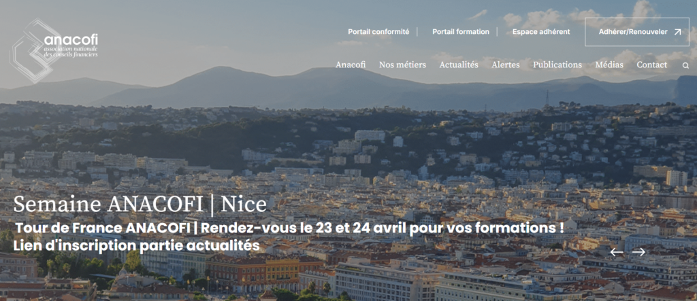Click the Lien d'inscription partie actualités text
697x301 pixels.
137,245
